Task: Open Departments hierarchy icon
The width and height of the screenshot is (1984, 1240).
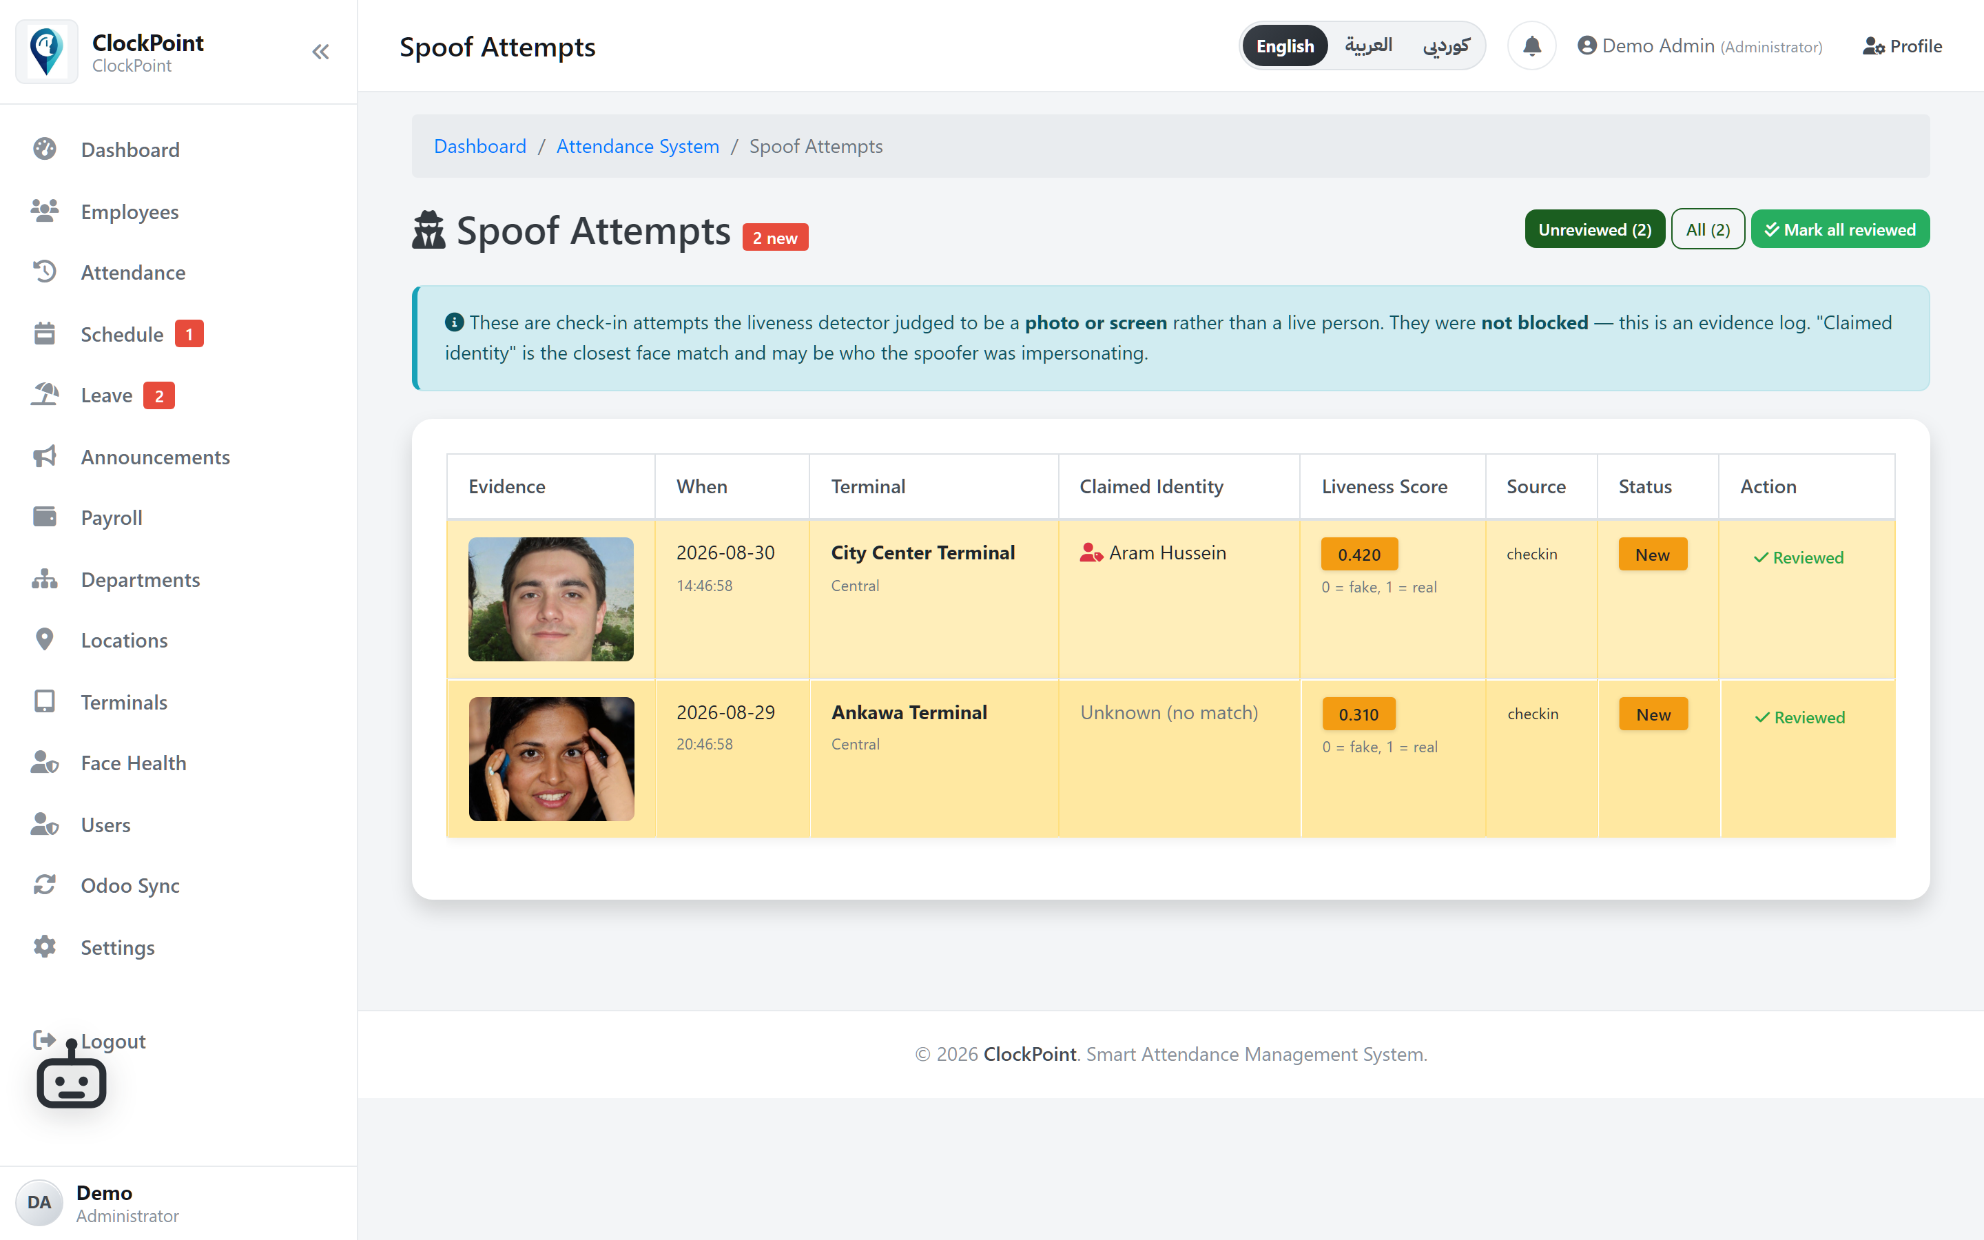Action: 44,579
